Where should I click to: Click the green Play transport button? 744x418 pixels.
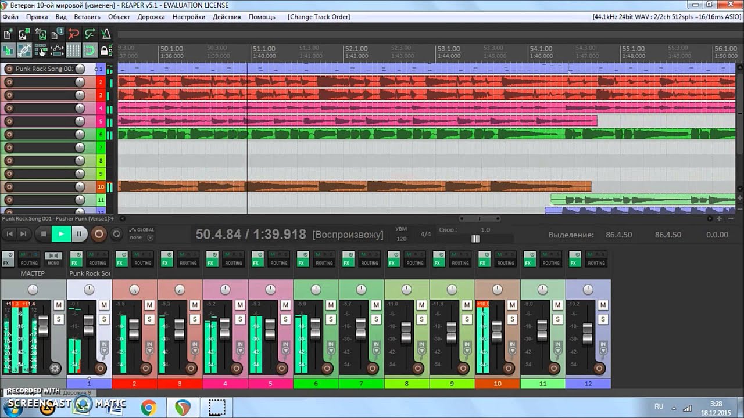point(61,234)
